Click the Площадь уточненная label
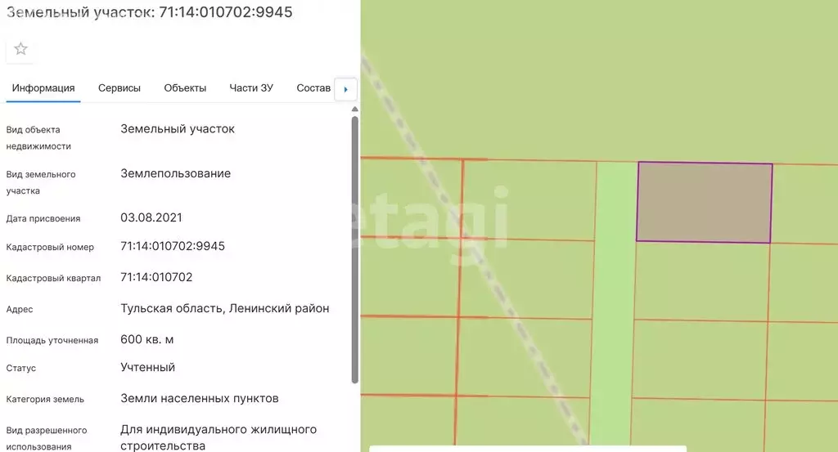The image size is (838, 452). click(52, 341)
